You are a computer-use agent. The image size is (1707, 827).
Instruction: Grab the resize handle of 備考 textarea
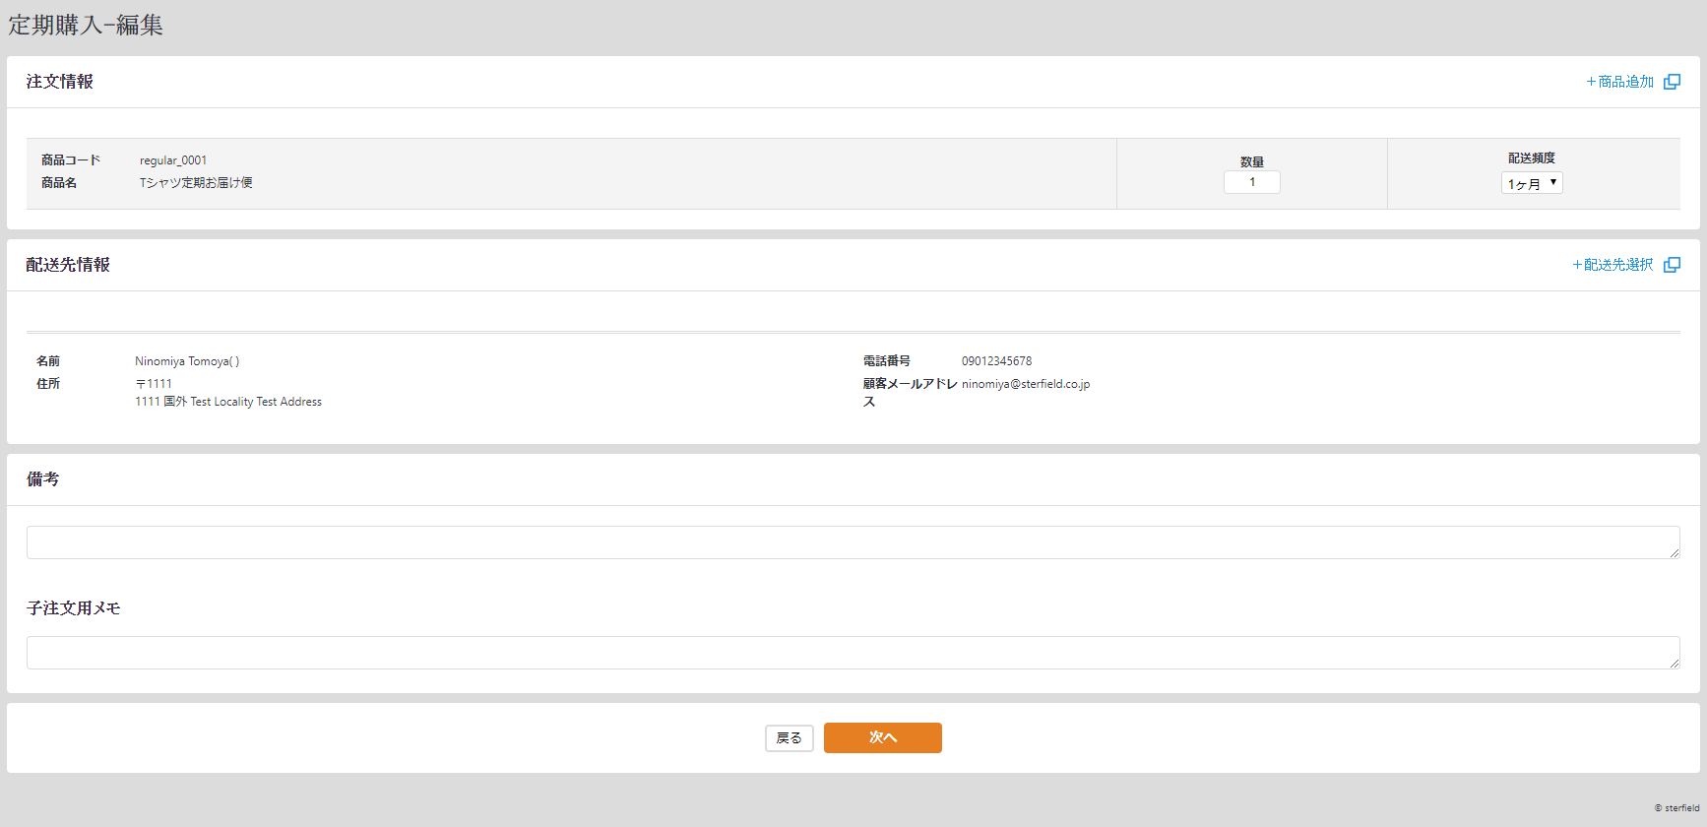1674,553
